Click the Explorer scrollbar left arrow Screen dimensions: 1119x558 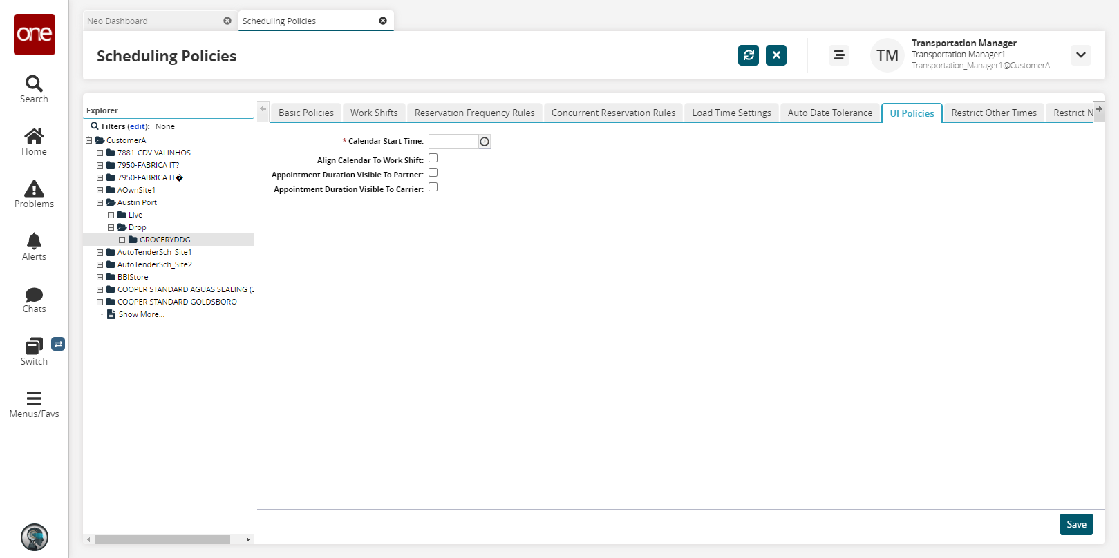point(88,539)
